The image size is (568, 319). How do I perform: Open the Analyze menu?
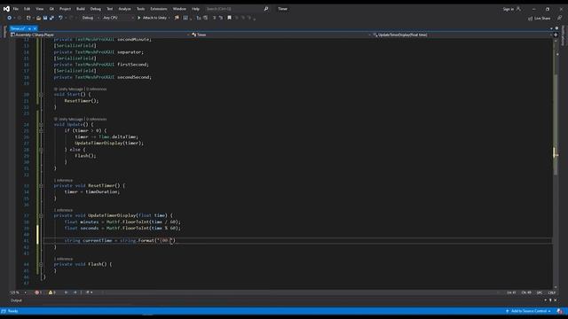pyautogui.click(x=124, y=9)
